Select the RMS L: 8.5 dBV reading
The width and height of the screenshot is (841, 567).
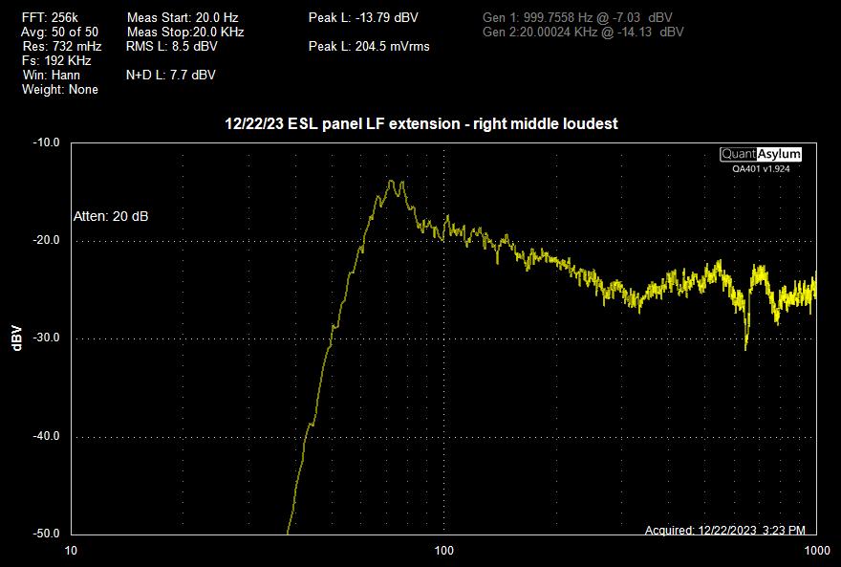pyautogui.click(x=172, y=47)
